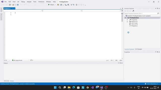Click the code cleanup brush icon in editor status bar
Viewport: 161px width, 90px height.
pyautogui.click(x=31, y=60)
